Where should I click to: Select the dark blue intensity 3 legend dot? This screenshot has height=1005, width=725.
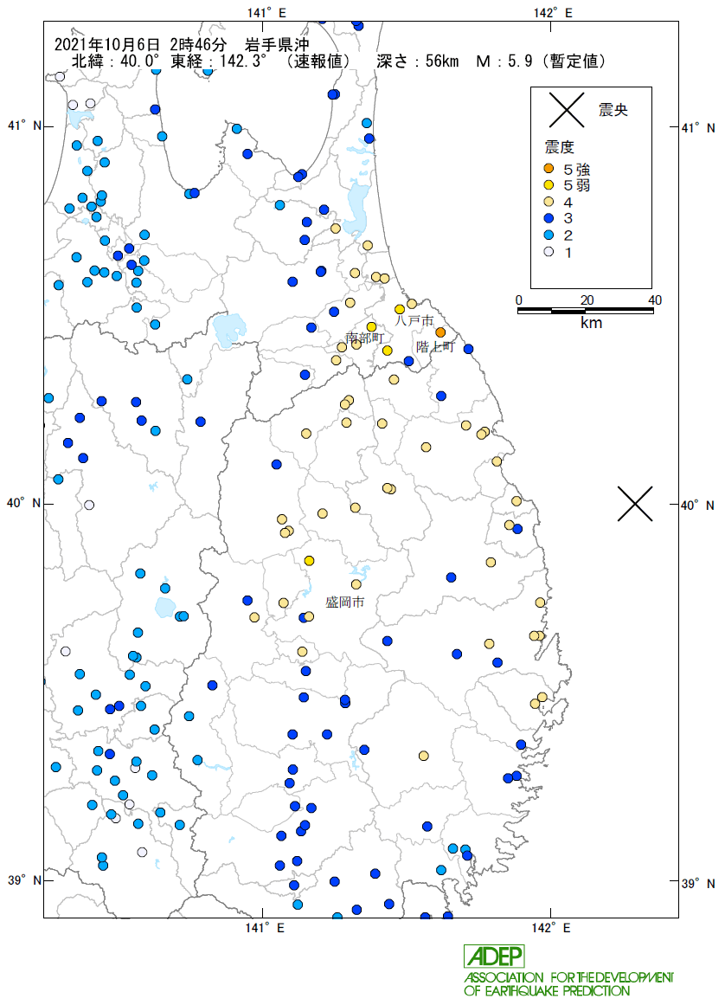tap(549, 218)
